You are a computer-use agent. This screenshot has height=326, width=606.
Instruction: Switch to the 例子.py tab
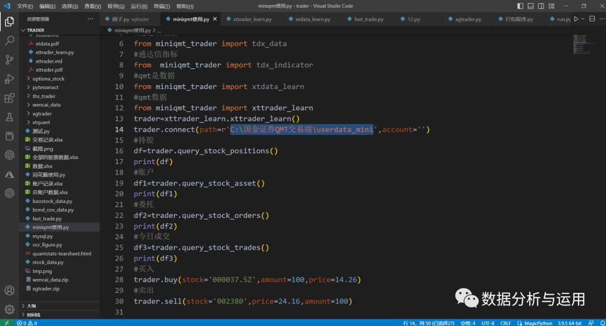(130, 19)
